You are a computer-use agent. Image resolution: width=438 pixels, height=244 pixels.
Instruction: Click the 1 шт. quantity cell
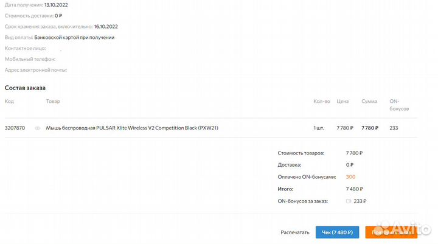tap(319, 128)
